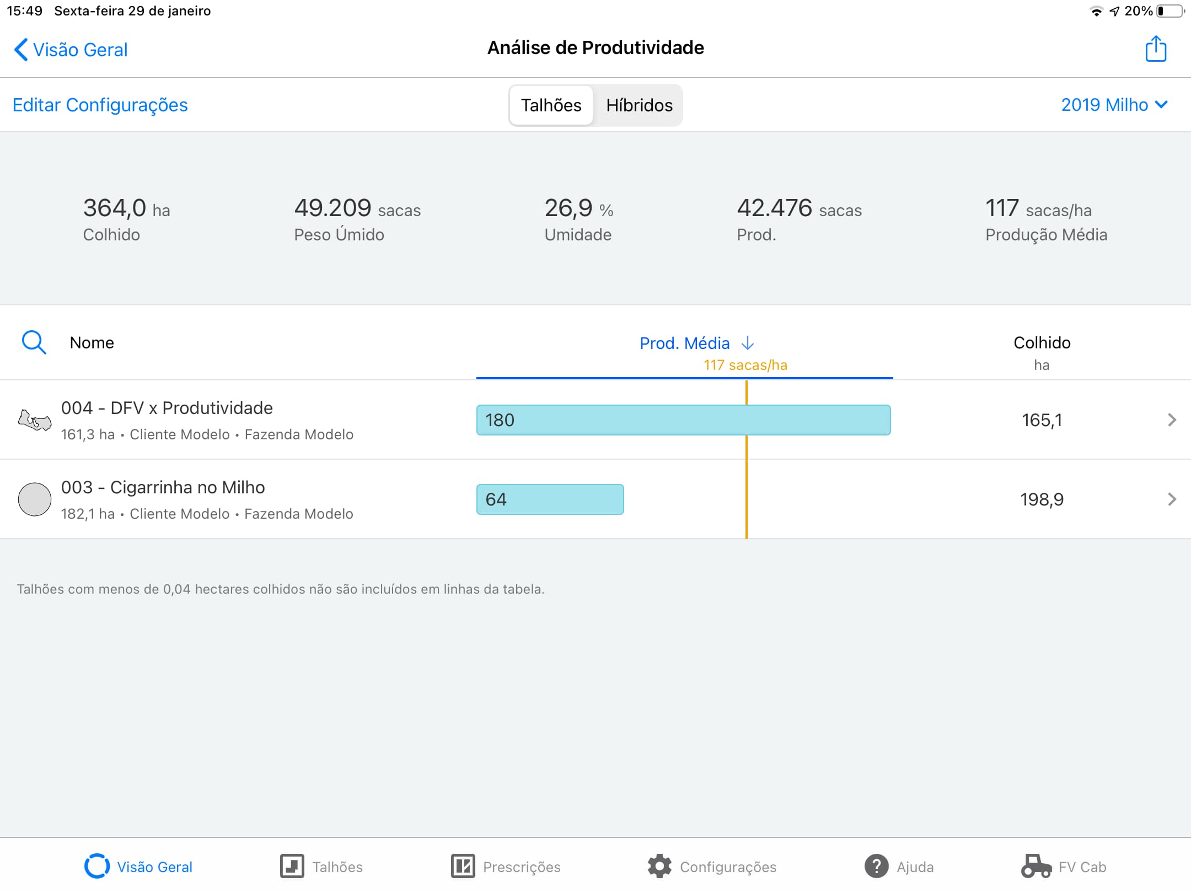The height and width of the screenshot is (893, 1191).
Task: Open Visão Geral tab icon in bottom bar
Action: (97, 866)
